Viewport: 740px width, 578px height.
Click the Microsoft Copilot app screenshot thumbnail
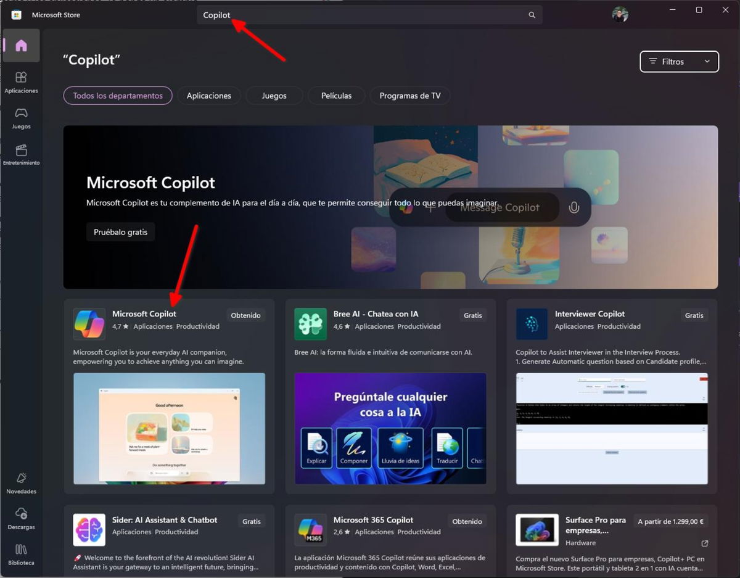(169, 429)
